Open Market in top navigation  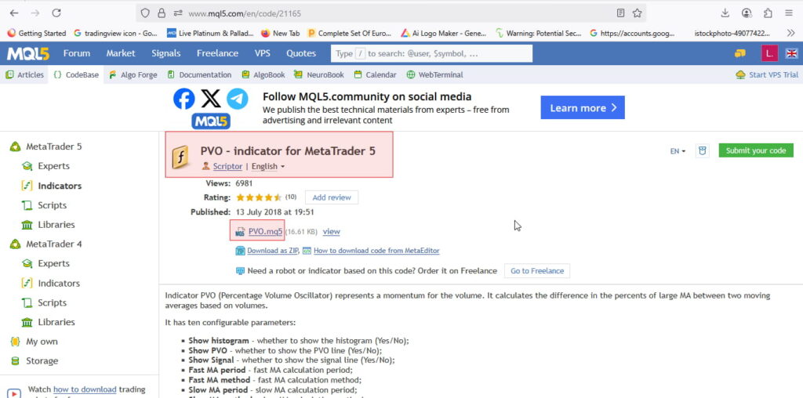(121, 53)
